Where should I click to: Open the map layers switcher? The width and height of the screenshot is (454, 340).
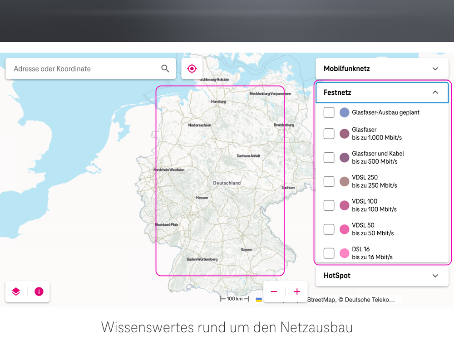point(16,291)
